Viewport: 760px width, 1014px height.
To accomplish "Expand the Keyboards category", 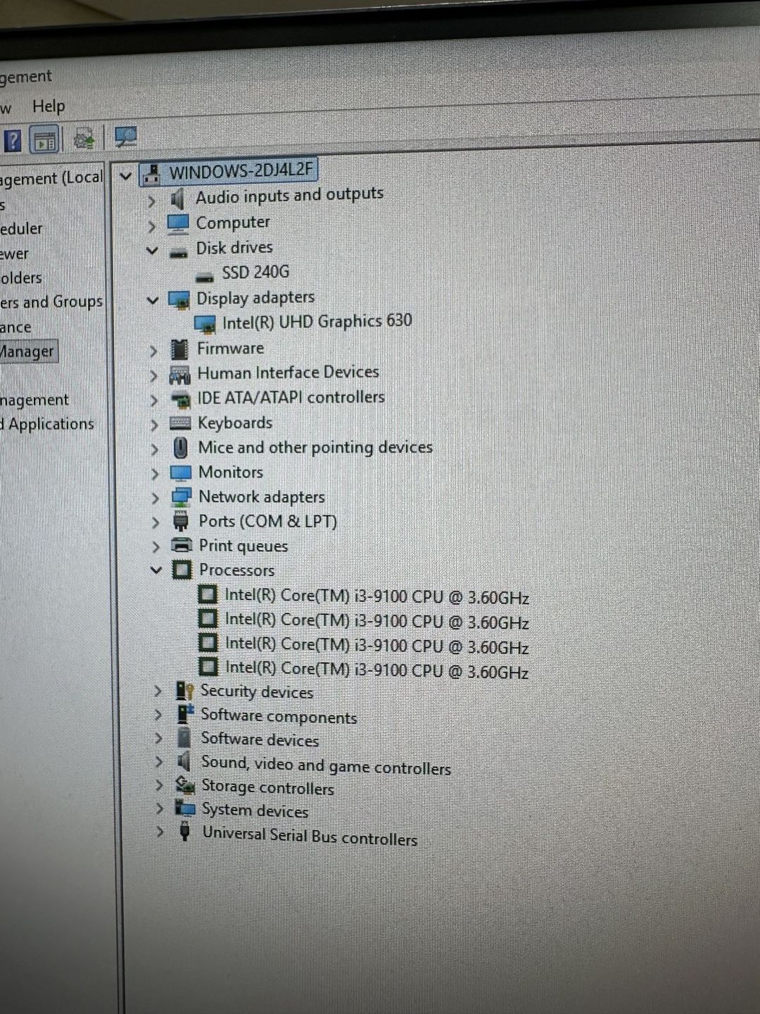I will pyautogui.click(x=154, y=425).
